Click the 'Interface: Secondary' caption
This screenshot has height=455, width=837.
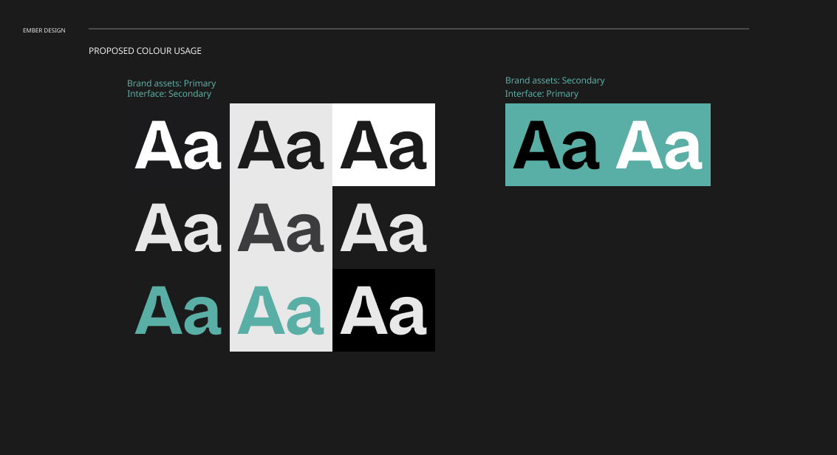point(168,94)
